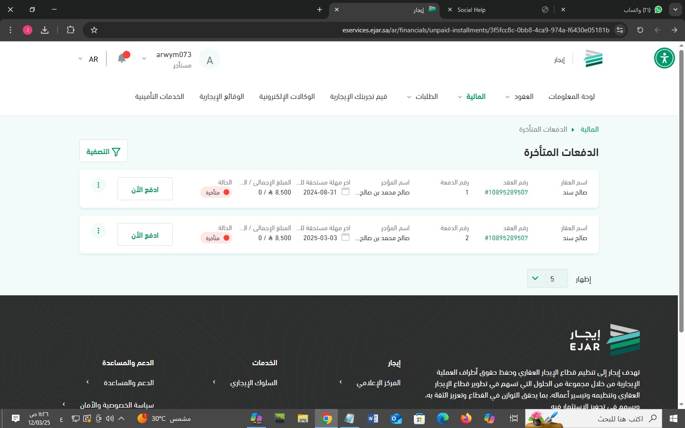Open the العقود menu
Image resolution: width=685 pixels, height=428 pixels.
(519, 97)
